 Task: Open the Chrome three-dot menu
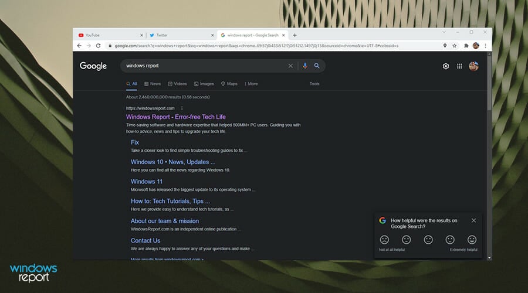coord(485,46)
